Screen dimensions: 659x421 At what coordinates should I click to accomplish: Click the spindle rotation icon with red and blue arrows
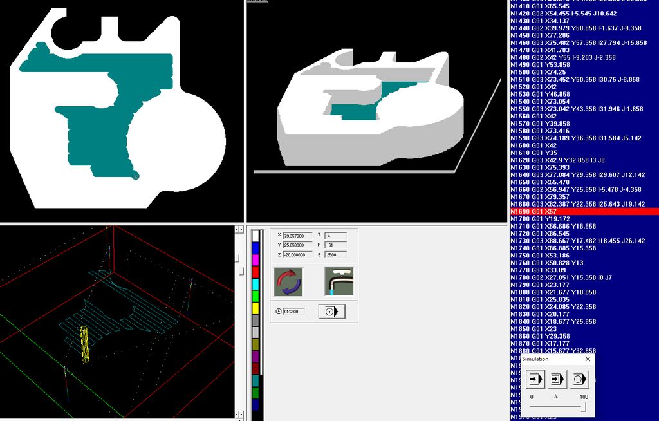tap(288, 282)
